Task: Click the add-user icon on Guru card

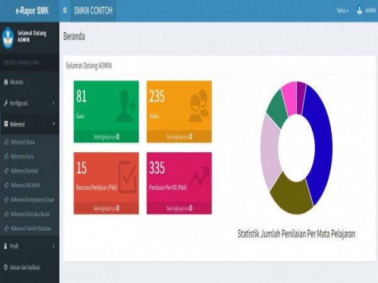Action: tap(126, 106)
